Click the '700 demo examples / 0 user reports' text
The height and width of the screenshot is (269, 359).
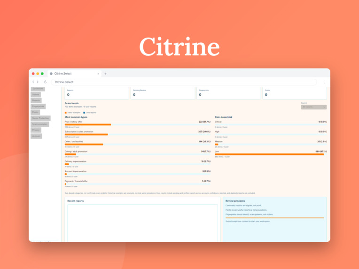(x=80, y=107)
